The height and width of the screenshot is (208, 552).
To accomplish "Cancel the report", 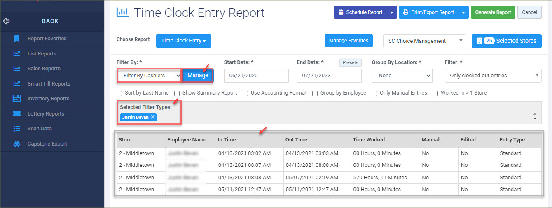I will tap(529, 12).
